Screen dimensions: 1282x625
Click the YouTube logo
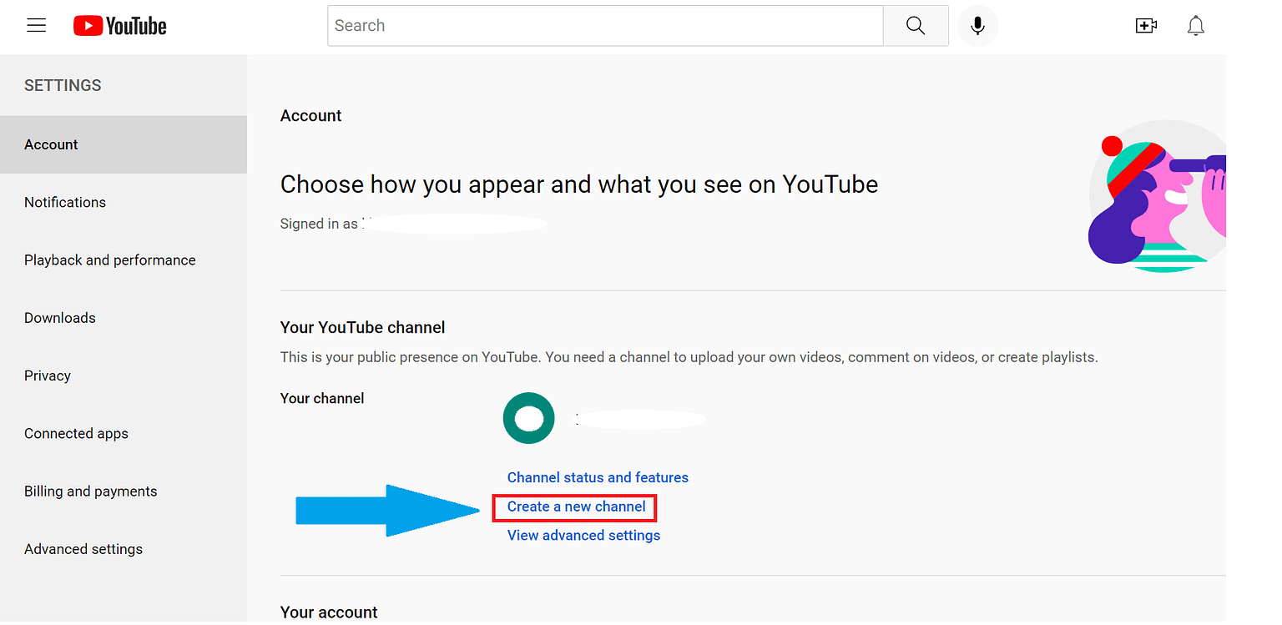pyautogui.click(x=120, y=26)
